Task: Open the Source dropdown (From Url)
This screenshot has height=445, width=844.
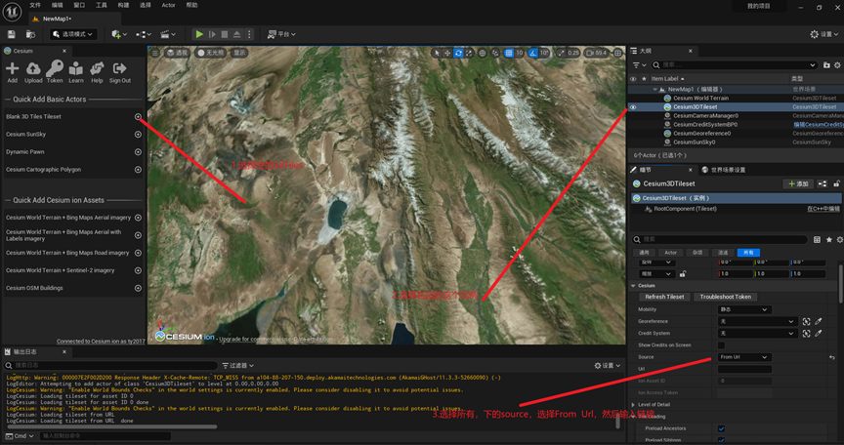Action: pyautogui.click(x=744, y=357)
